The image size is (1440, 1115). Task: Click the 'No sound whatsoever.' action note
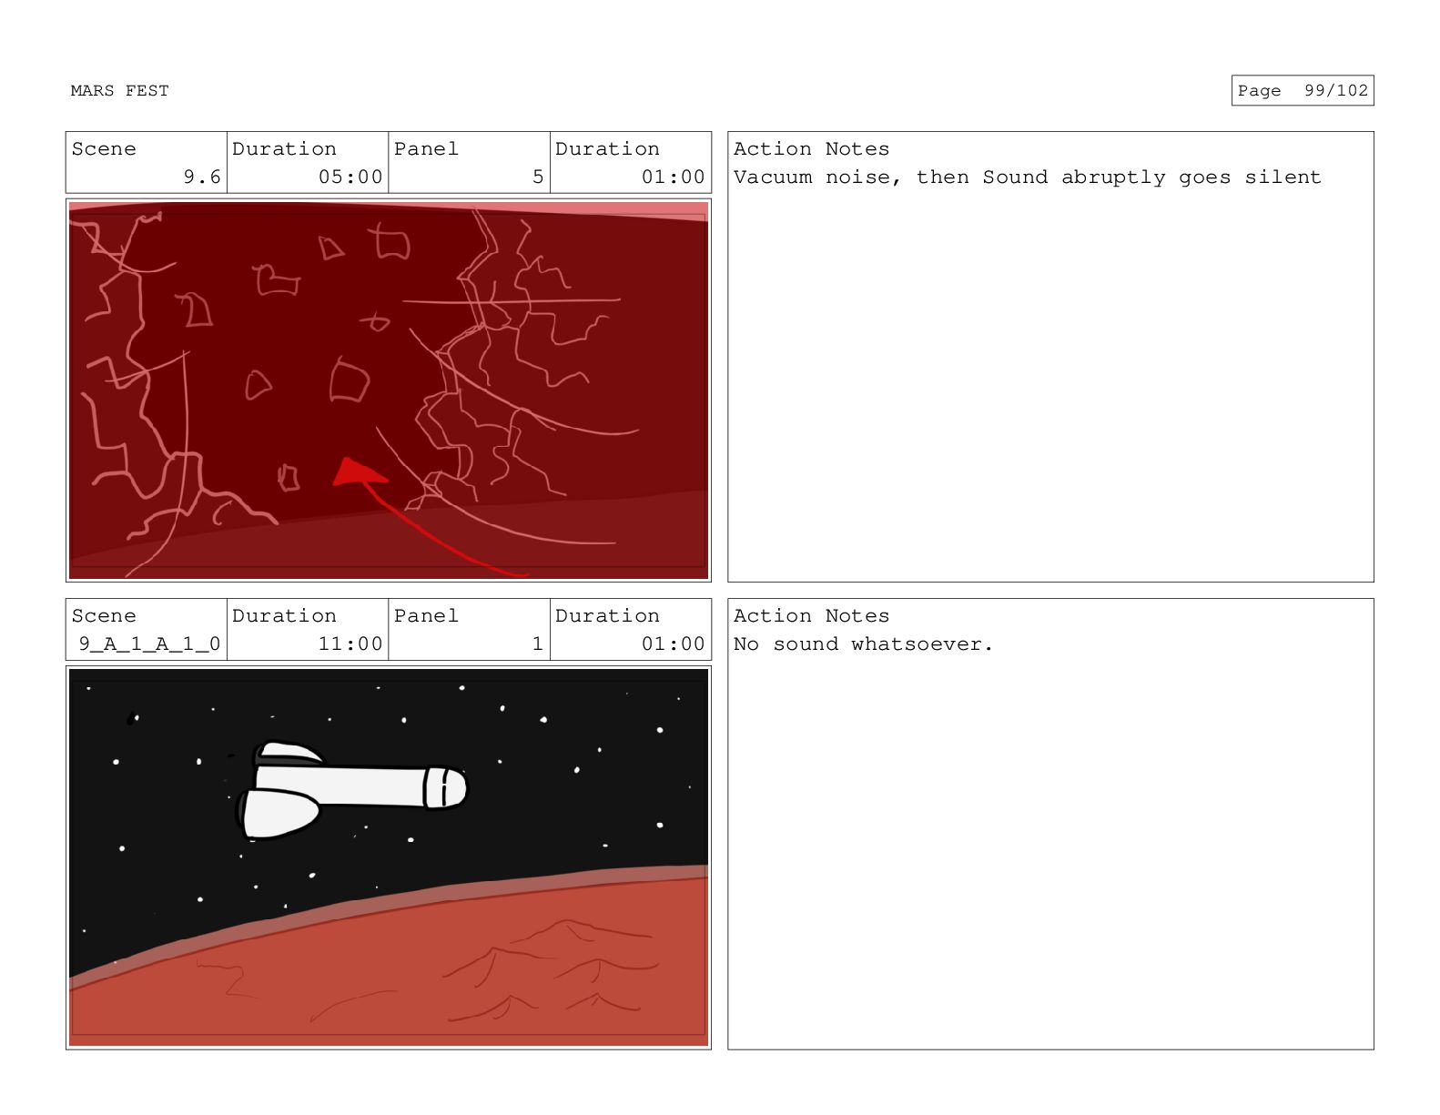[863, 644]
